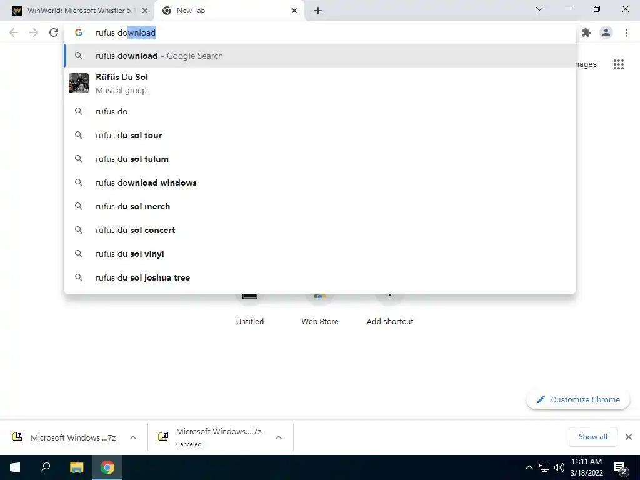Screen dimensions: 640x480
Task: Open the network tray icon
Action: coord(544,467)
